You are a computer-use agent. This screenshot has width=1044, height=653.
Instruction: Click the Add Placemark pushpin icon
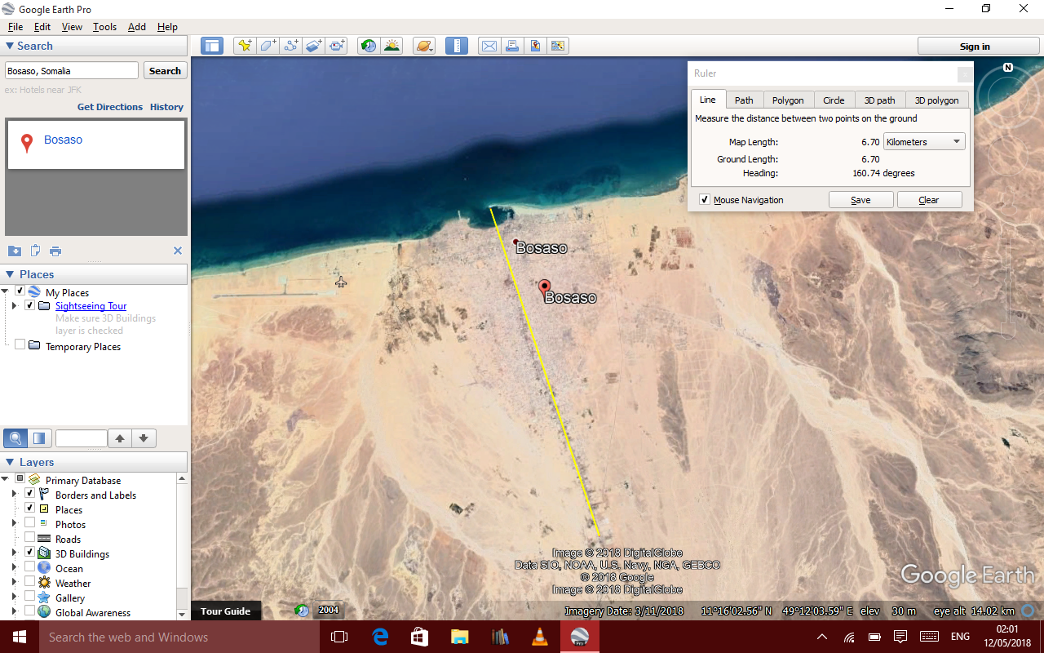coord(244,47)
